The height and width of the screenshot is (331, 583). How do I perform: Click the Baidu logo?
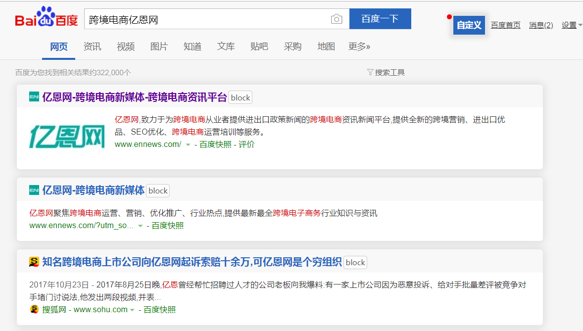46,17
